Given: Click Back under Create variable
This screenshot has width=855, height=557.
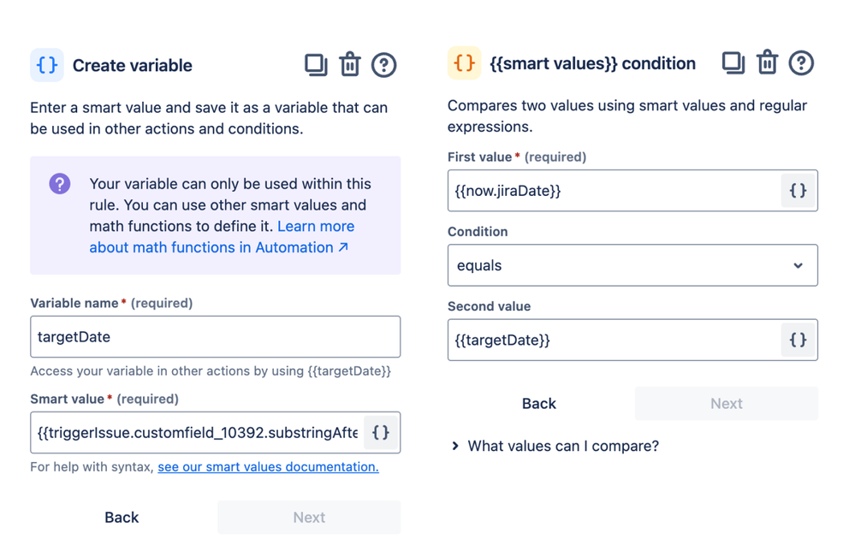Looking at the screenshot, I should (x=122, y=517).
